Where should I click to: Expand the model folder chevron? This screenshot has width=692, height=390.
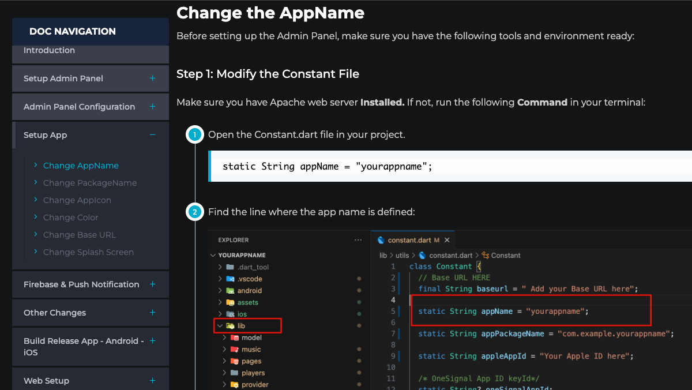224,337
